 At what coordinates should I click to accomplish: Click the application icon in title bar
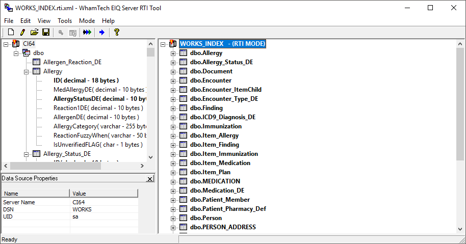tap(9, 8)
